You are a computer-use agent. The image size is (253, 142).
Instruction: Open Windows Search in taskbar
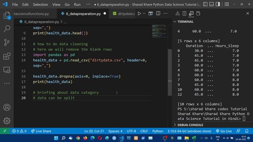[x=63, y=138]
